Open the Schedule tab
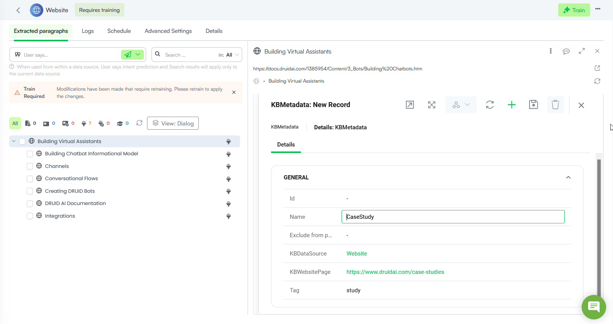The width and height of the screenshot is (613, 324). pyautogui.click(x=119, y=31)
